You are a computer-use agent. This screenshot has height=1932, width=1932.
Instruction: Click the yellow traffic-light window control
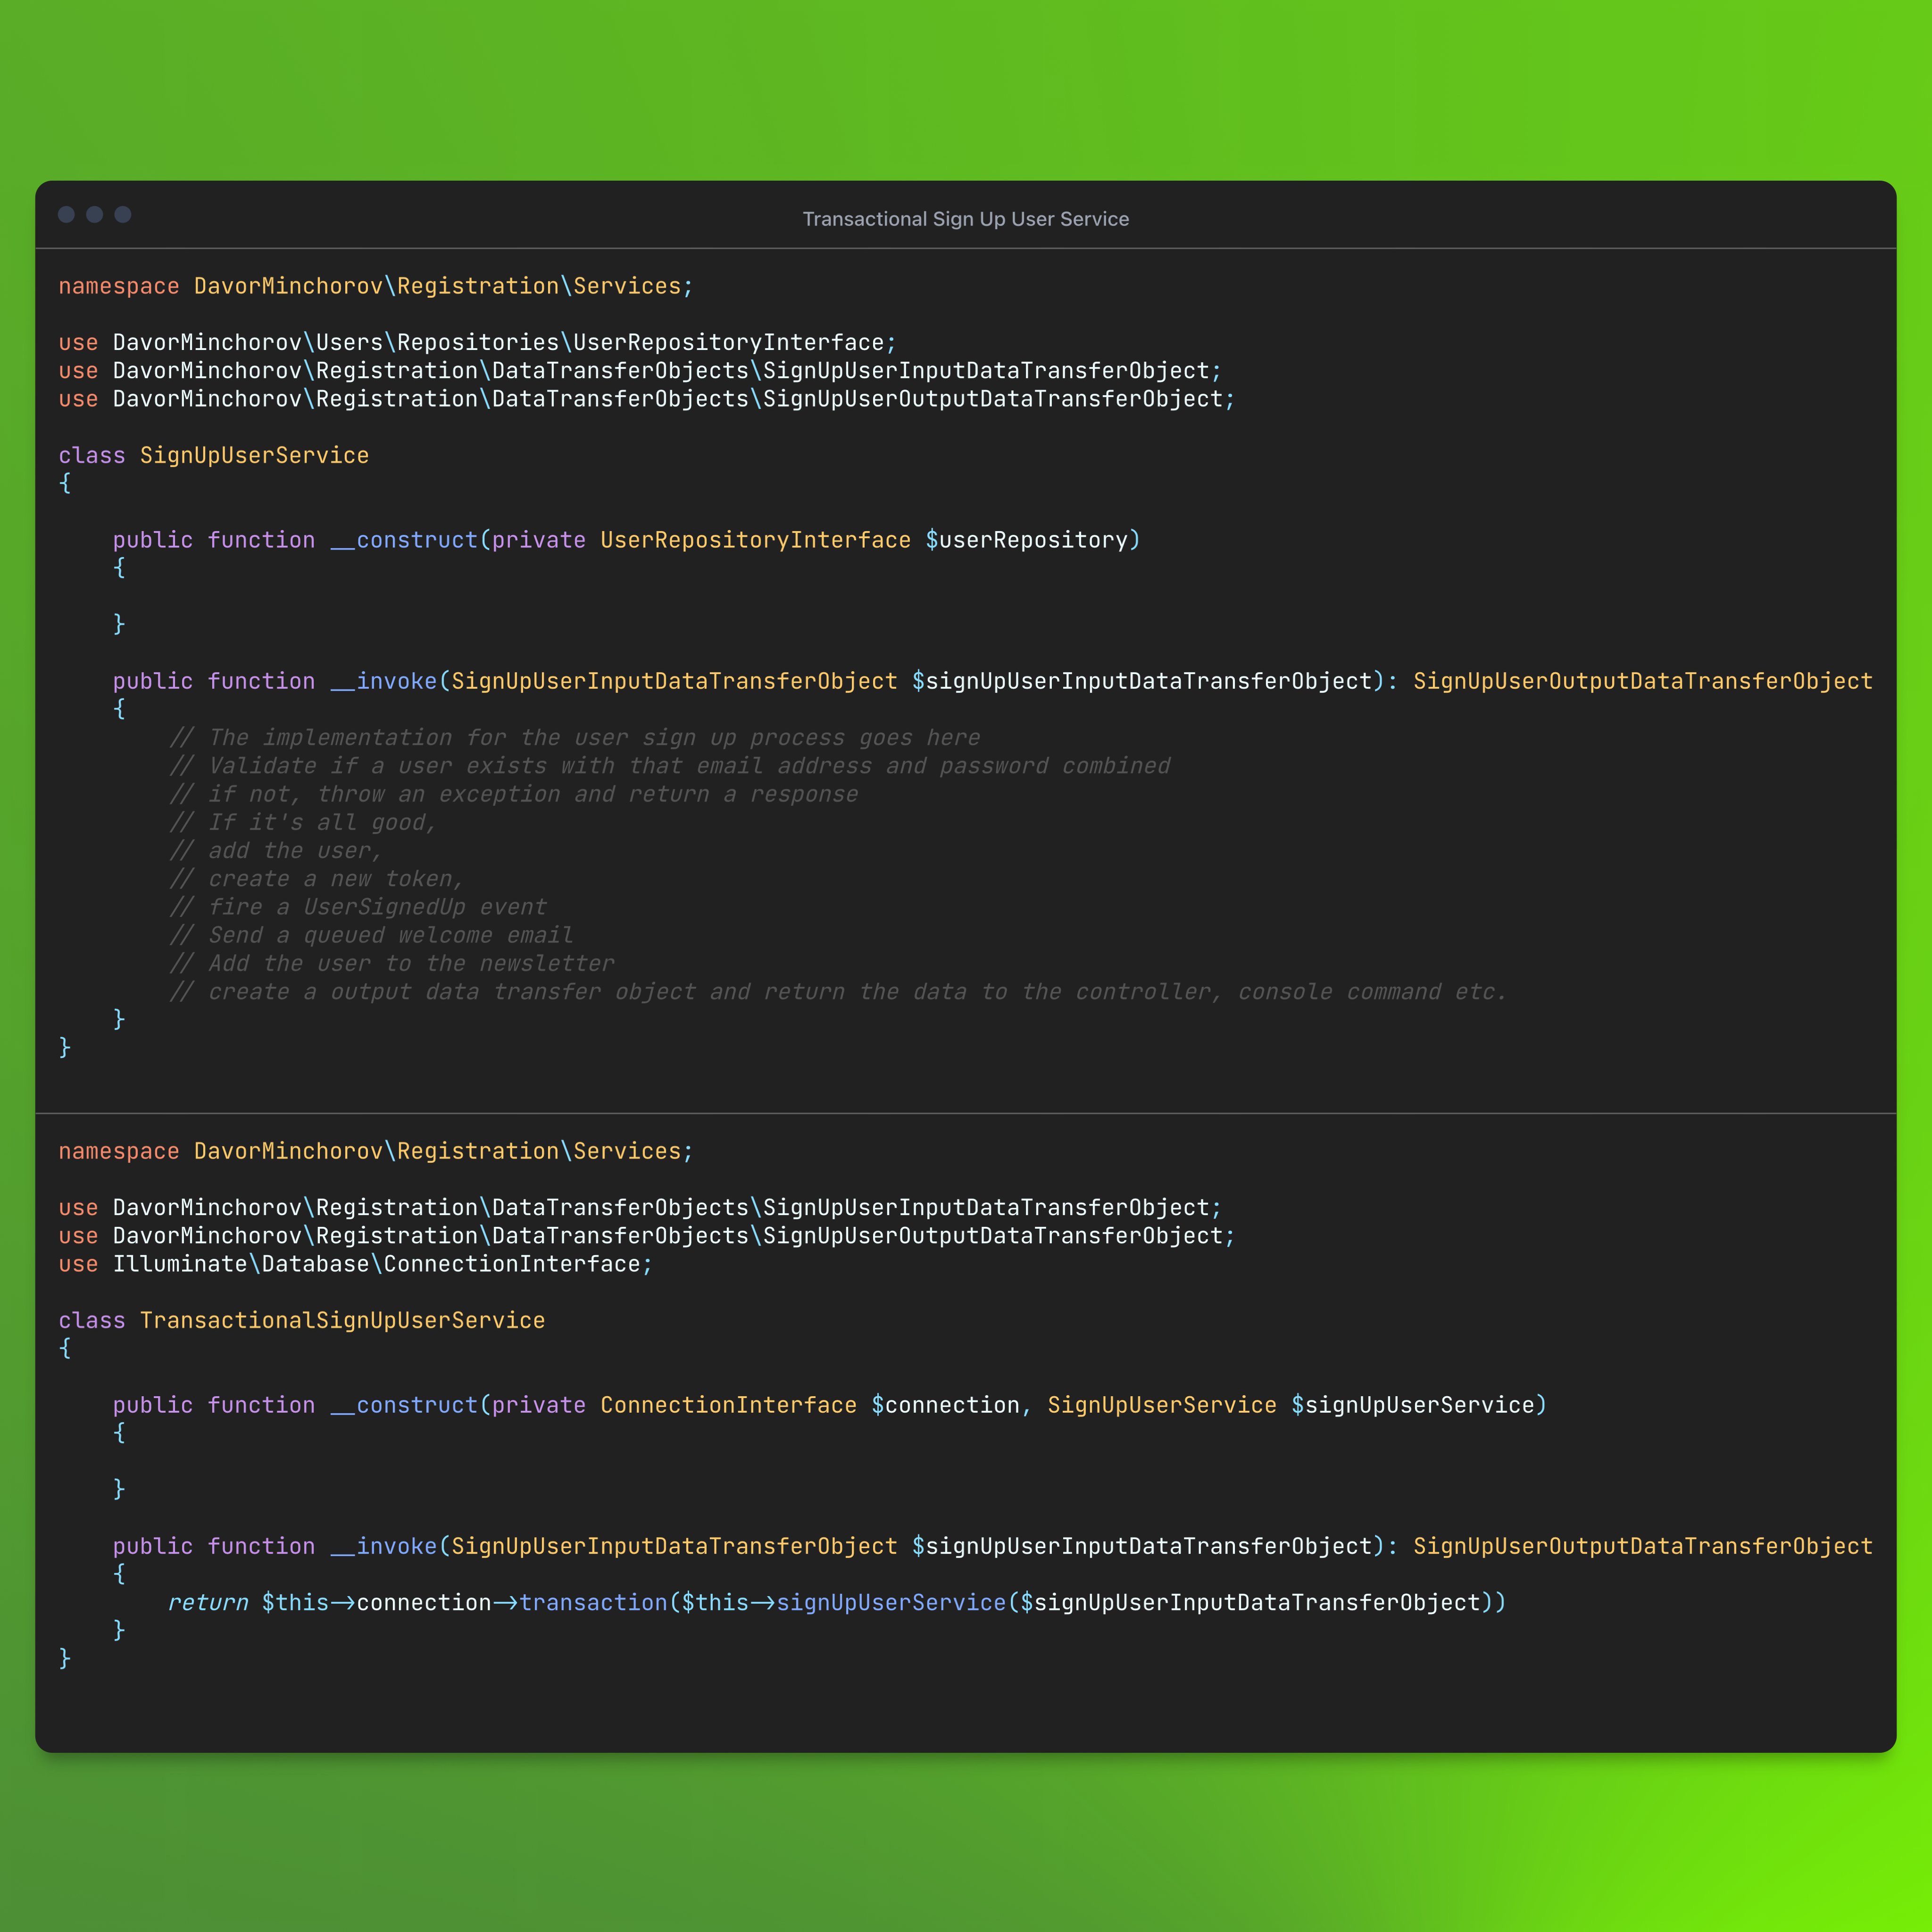[x=95, y=214]
